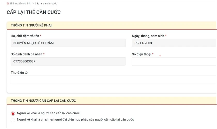Viewport: 217px width, 129px height.
Task: Click the 'Họ, chữ đệm và tên' input field
Action: [68, 43]
